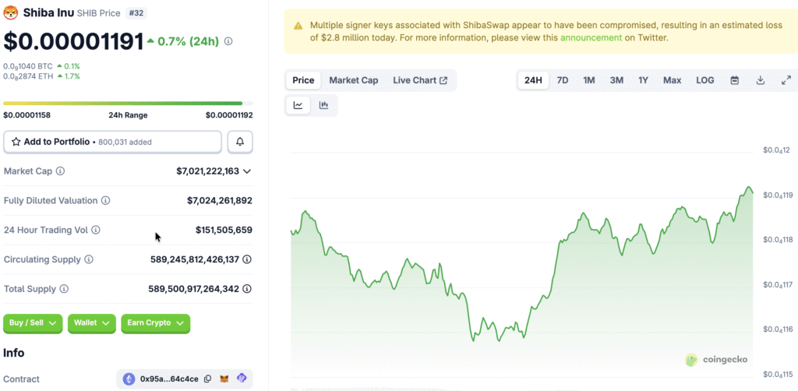This screenshot has width=798, height=391.
Task: Open the Live Chart tab
Action: click(x=420, y=80)
